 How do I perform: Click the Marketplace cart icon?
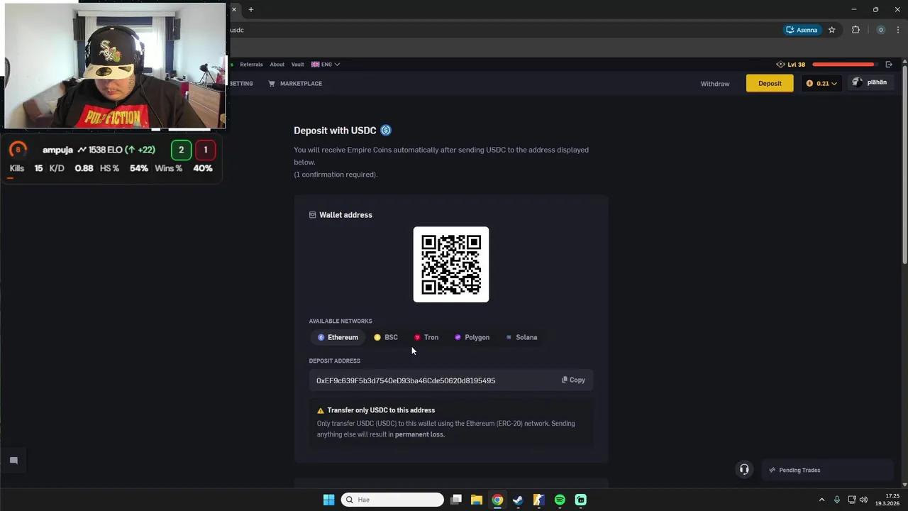[272, 83]
